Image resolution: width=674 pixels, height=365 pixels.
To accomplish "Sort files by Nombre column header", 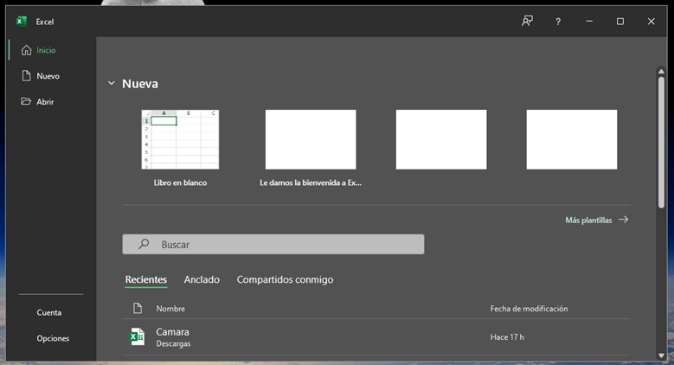I will (170, 309).
